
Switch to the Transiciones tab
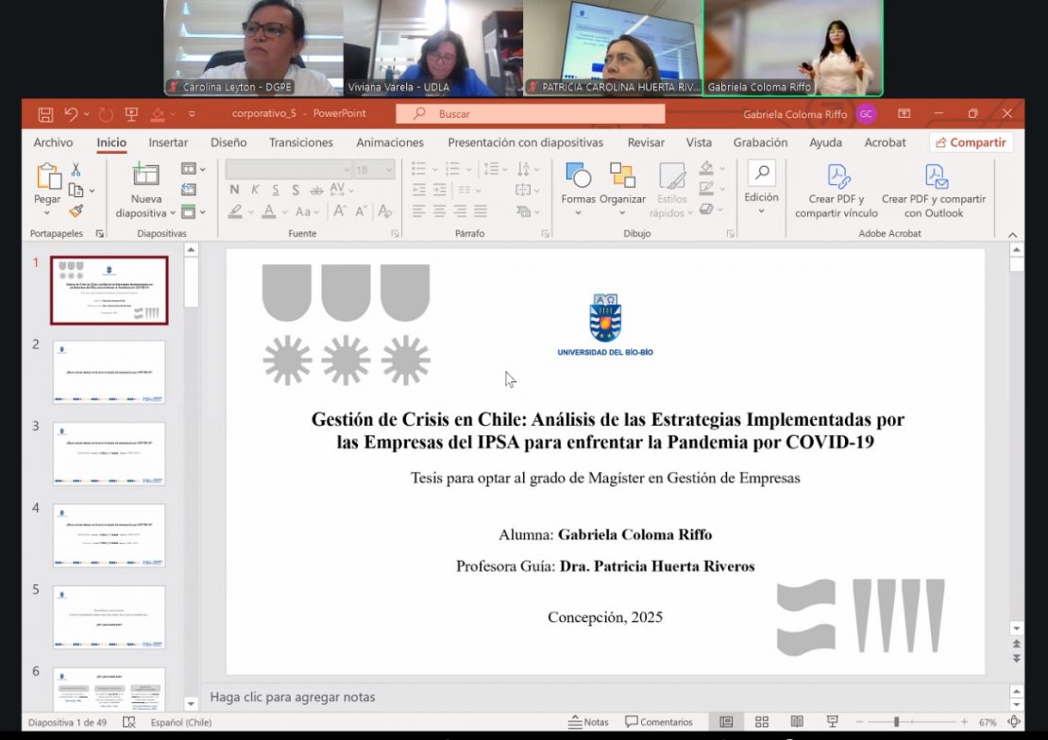pos(300,143)
